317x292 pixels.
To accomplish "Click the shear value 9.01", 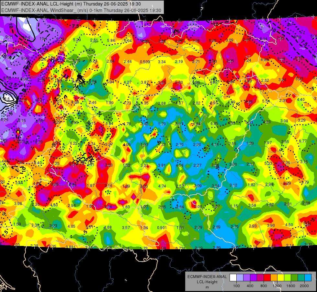I will tap(9, 37).
